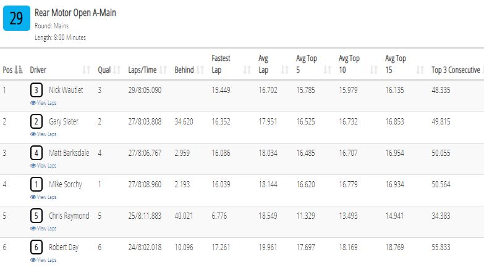Click Chris Raymond's car number 5 badge
The height and width of the screenshot is (268, 484).
36,216
